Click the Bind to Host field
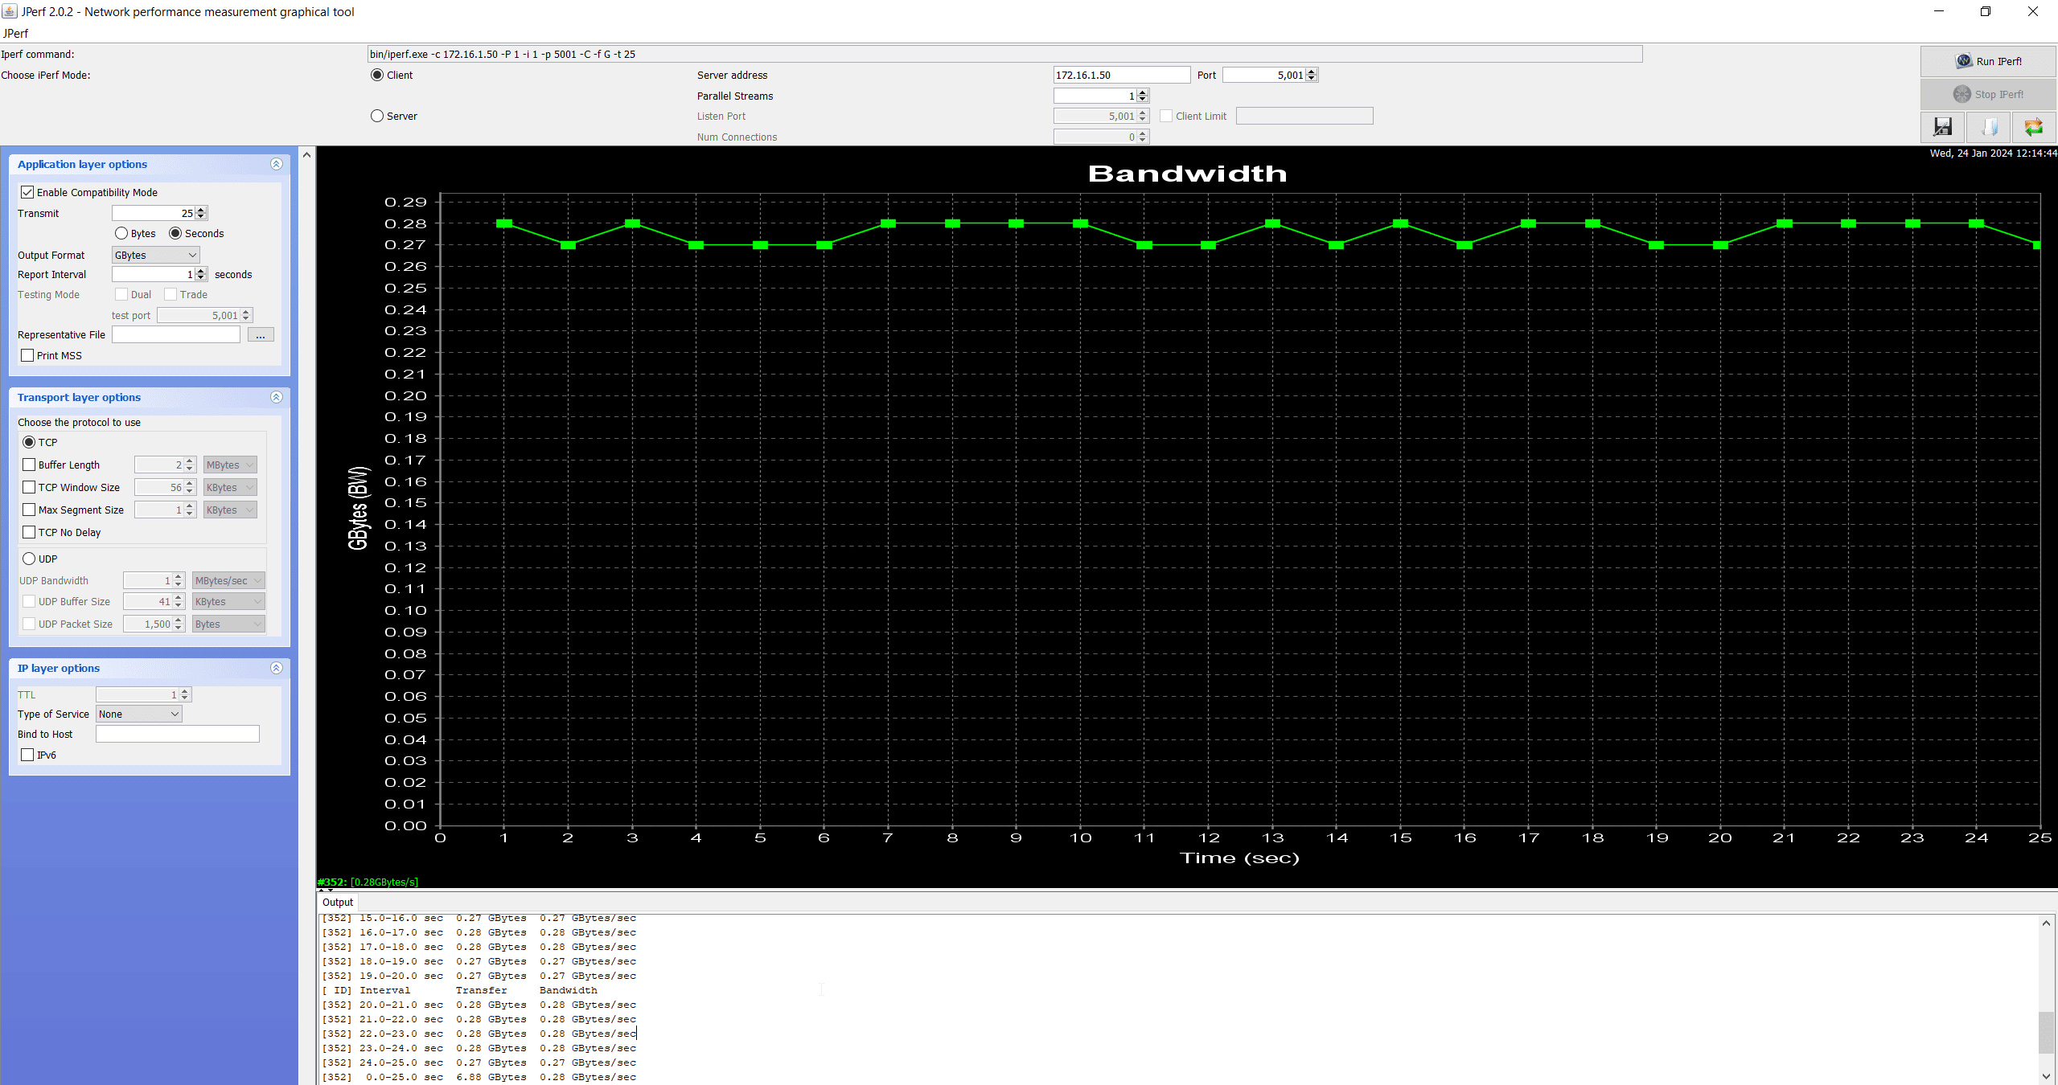Image resolution: width=2058 pixels, height=1085 pixels. click(x=178, y=734)
